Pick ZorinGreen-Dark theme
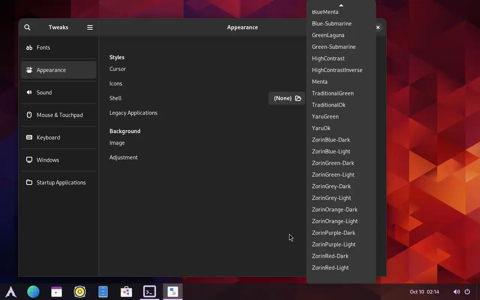The width and height of the screenshot is (480, 300). (341, 163)
